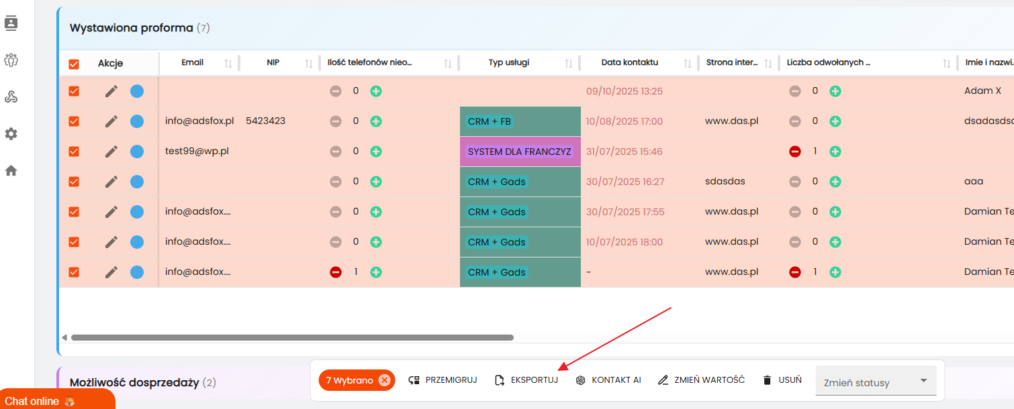Toggle the select-all checkbox in header
The image size is (1014, 409).
coord(74,64)
